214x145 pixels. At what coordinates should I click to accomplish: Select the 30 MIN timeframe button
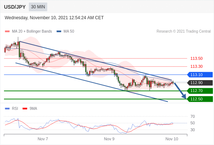(38, 7)
